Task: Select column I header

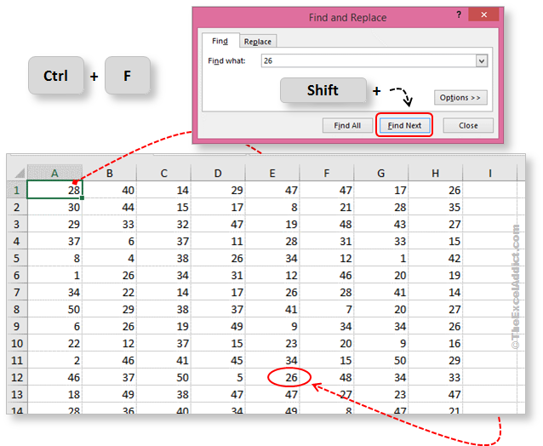Action: tap(490, 173)
